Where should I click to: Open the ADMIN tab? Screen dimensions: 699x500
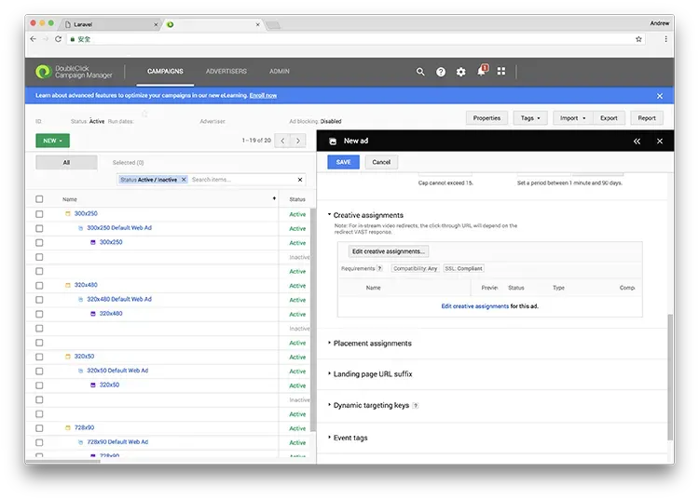point(280,72)
